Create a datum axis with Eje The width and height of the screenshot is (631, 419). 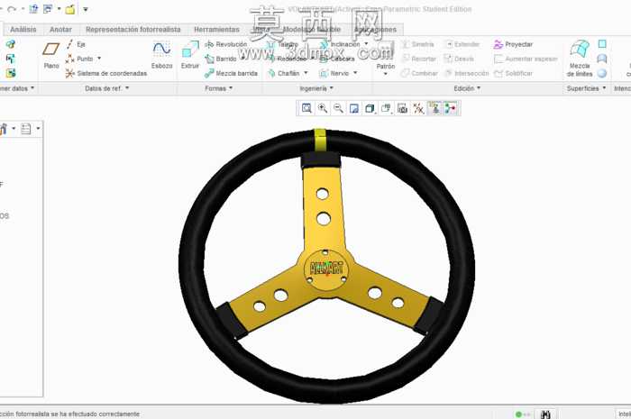76,44
